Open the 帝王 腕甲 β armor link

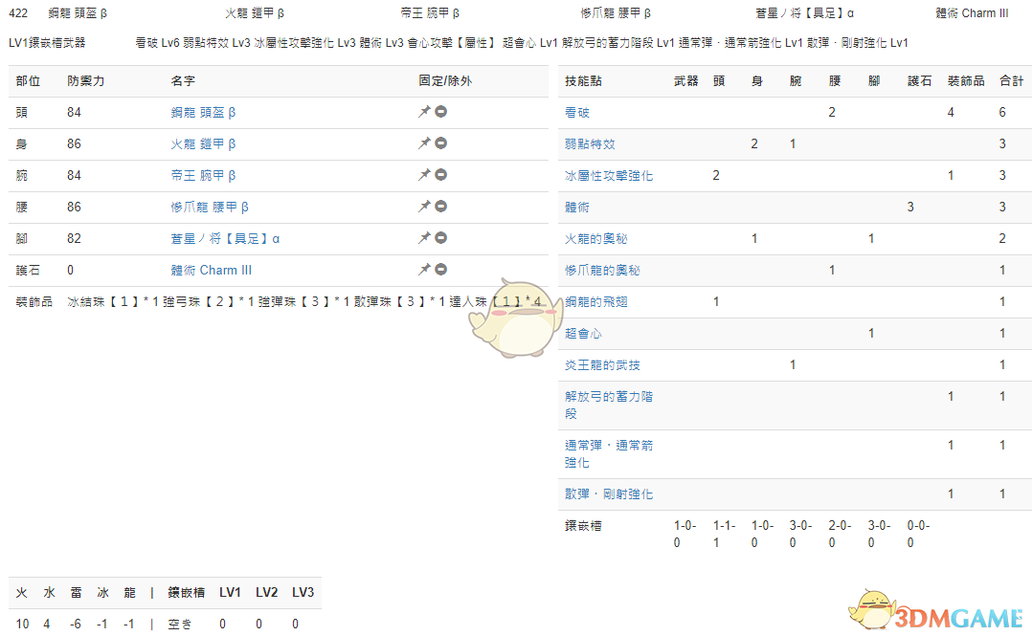tap(203, 176)
